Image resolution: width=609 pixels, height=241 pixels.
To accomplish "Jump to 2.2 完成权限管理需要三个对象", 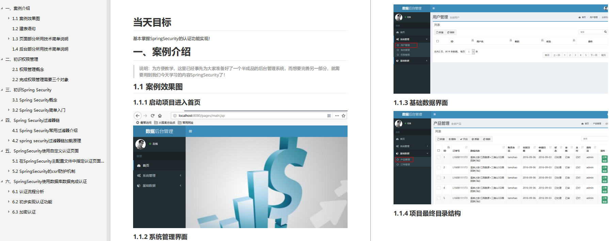I will (41, 79).
